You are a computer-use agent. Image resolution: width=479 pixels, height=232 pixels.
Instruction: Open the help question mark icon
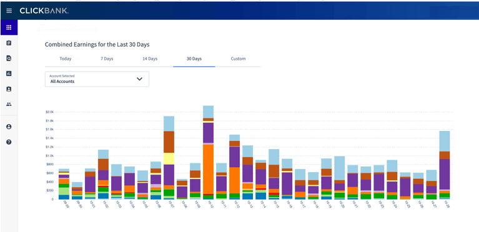click(x=9, y=142)
